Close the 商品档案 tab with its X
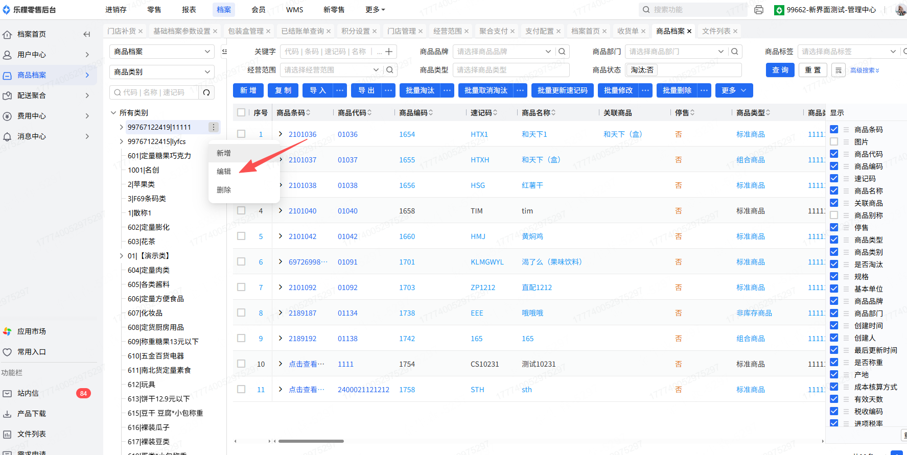 click(689, 31)
